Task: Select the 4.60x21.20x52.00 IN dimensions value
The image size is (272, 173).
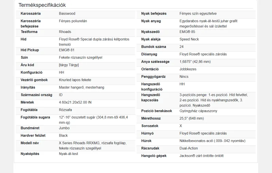Action: tap(75, 103)
